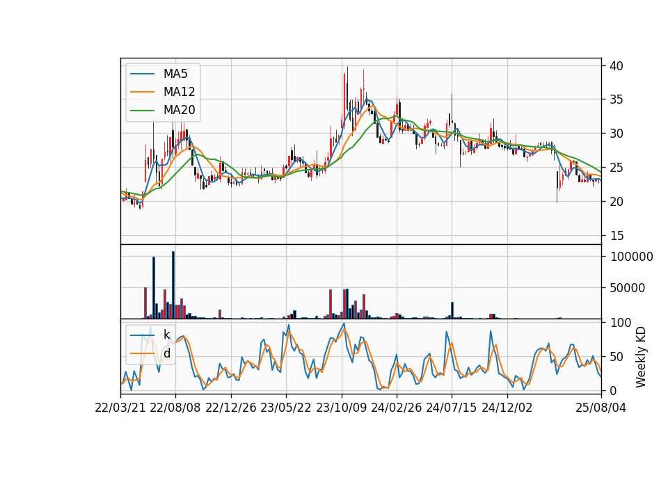
Task: Click the volume axis value 50000
Action: (x=628, y=288)
